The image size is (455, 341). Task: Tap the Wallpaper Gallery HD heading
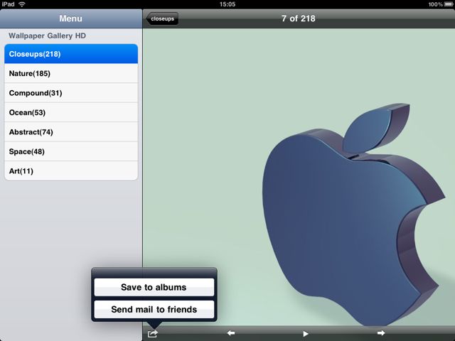48,36
